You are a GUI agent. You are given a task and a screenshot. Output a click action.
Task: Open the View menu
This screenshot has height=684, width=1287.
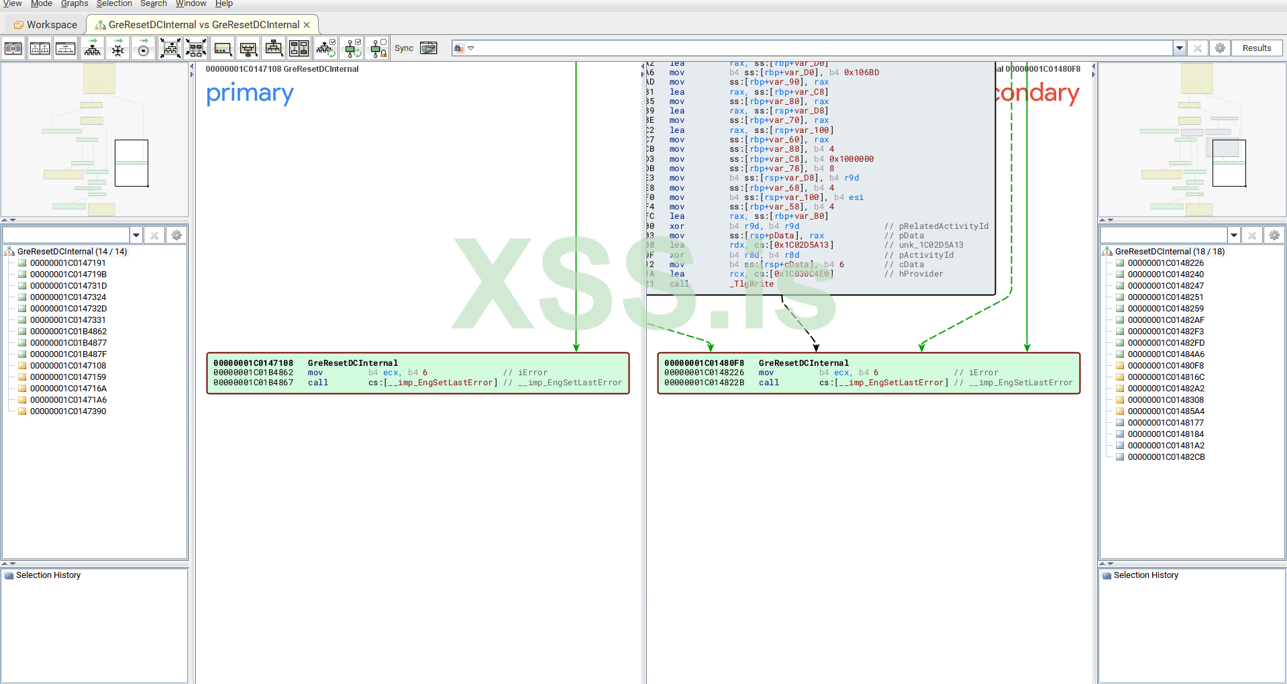click(12, 4)
